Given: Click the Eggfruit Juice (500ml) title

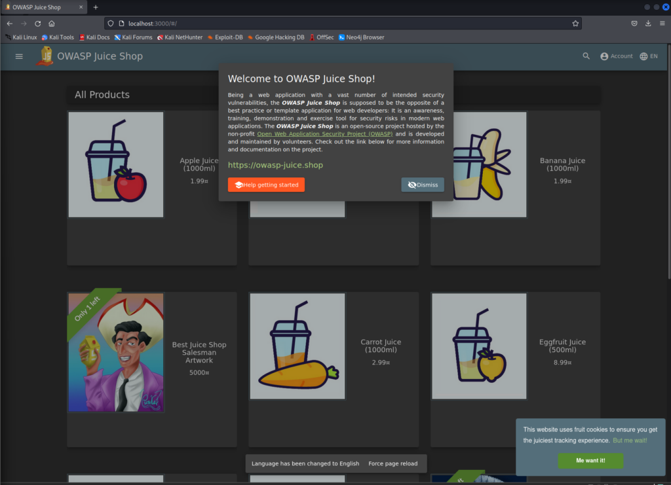Looking at the screenshot, I should 562,346.
